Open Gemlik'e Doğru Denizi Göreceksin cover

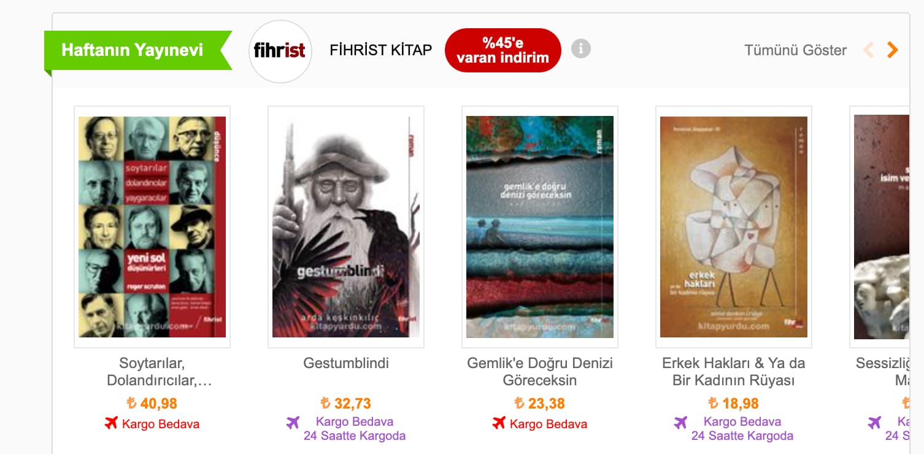pyautogui.click(x=540, y=227)
